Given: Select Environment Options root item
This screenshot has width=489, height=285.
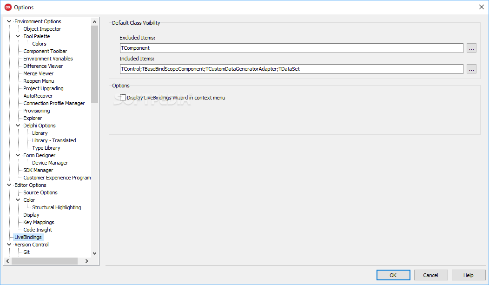Looking at the screenshot, I should click(x=38, y=21).
